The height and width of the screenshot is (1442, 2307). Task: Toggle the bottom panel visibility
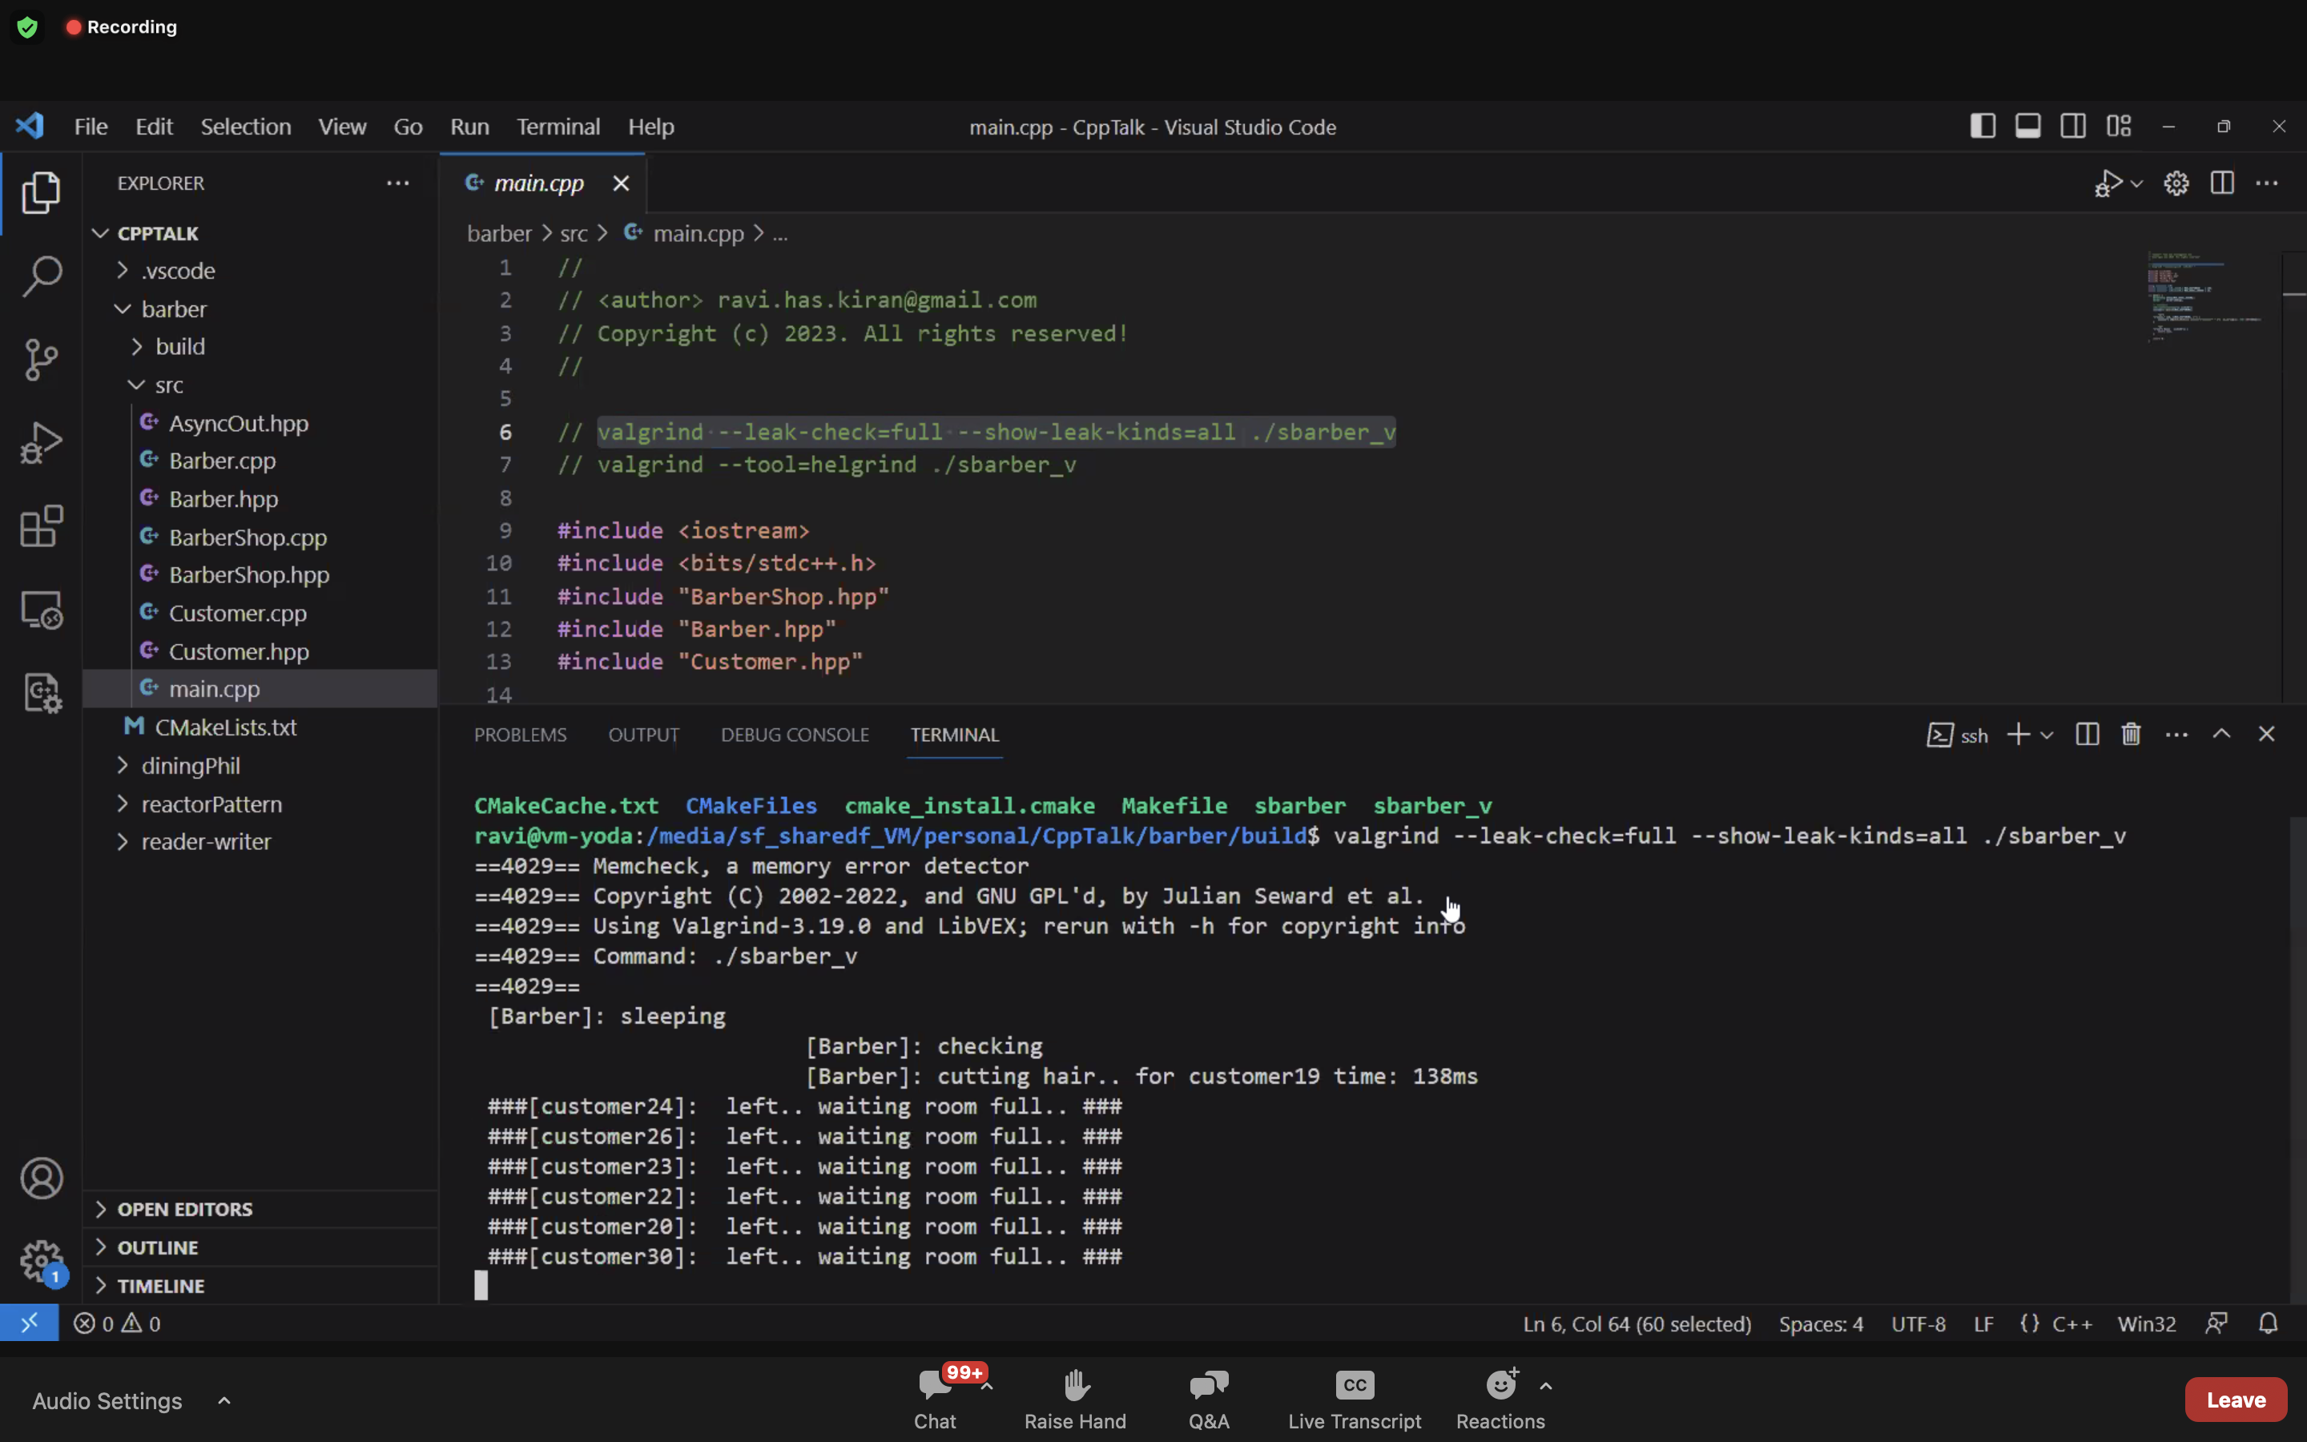point(2027,126)
